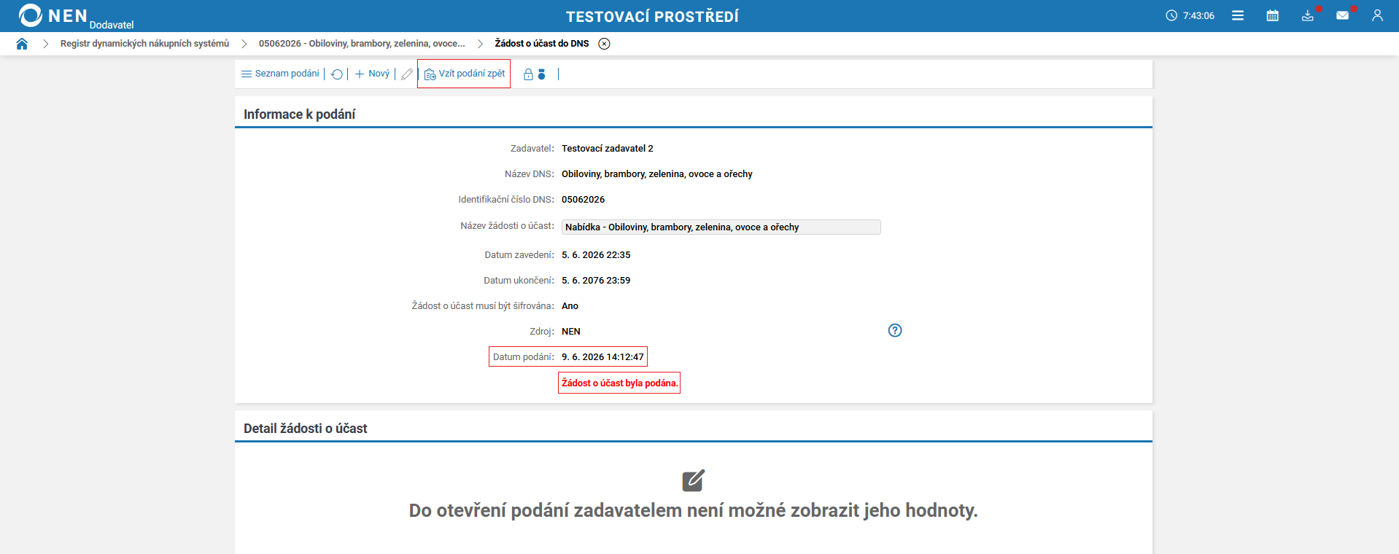Click the Datum zavedení value 5. 6. 2026 22:35
The image size is (1399, 554).
[x=596, y=255]
